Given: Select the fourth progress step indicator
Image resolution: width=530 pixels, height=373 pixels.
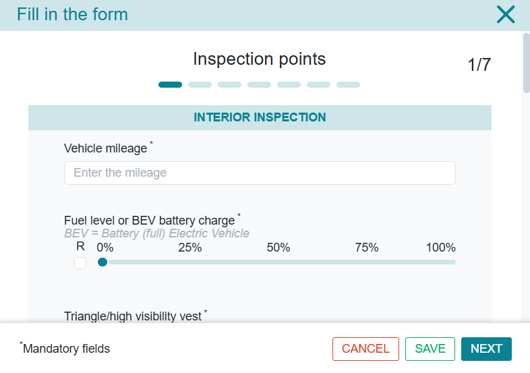Looking at the screenshot, I should 259,85.
